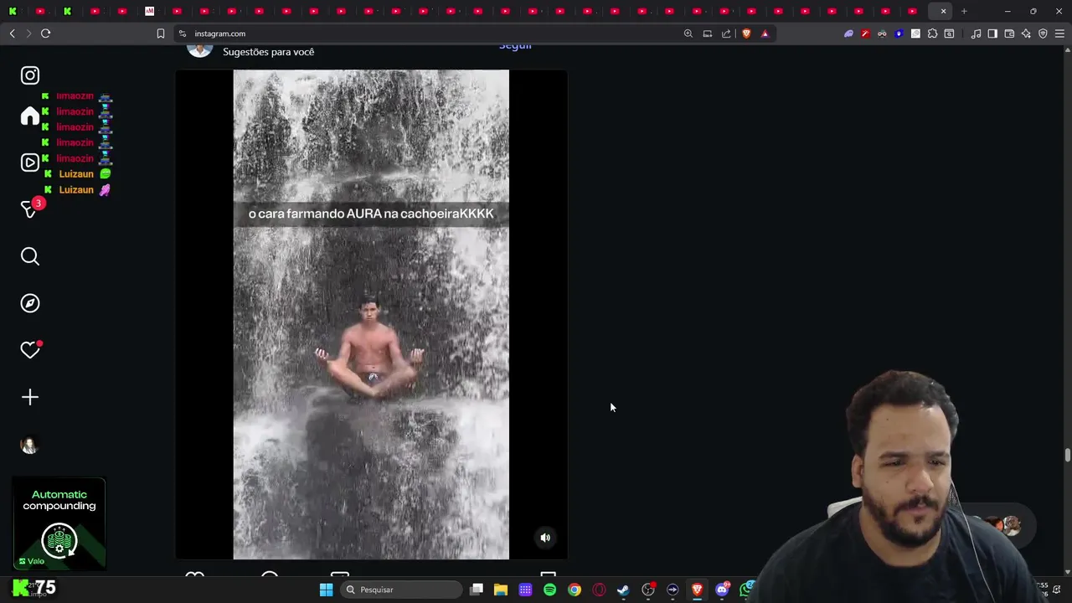The width and height of the screenshot is (1072, 603).
Task: Open Brave VPN shield icon
Action: point(1043,33)
